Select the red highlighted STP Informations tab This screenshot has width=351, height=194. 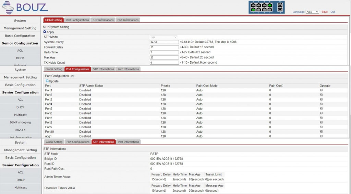pyautogui.click(x=104, y=142)
